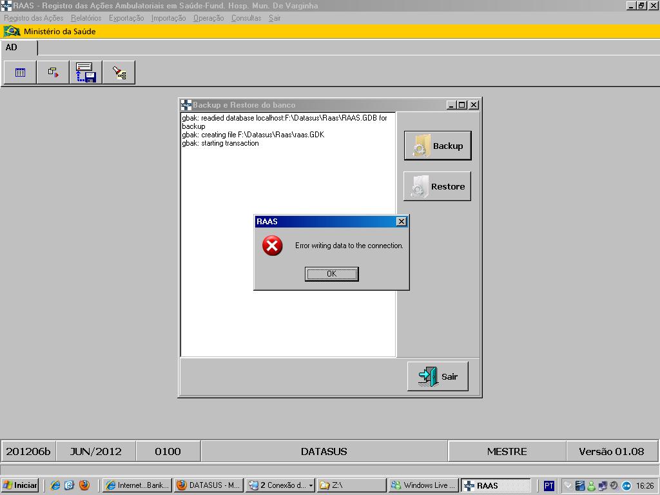
Task: Click the red error icon in dialog
Action: point(273,246)
